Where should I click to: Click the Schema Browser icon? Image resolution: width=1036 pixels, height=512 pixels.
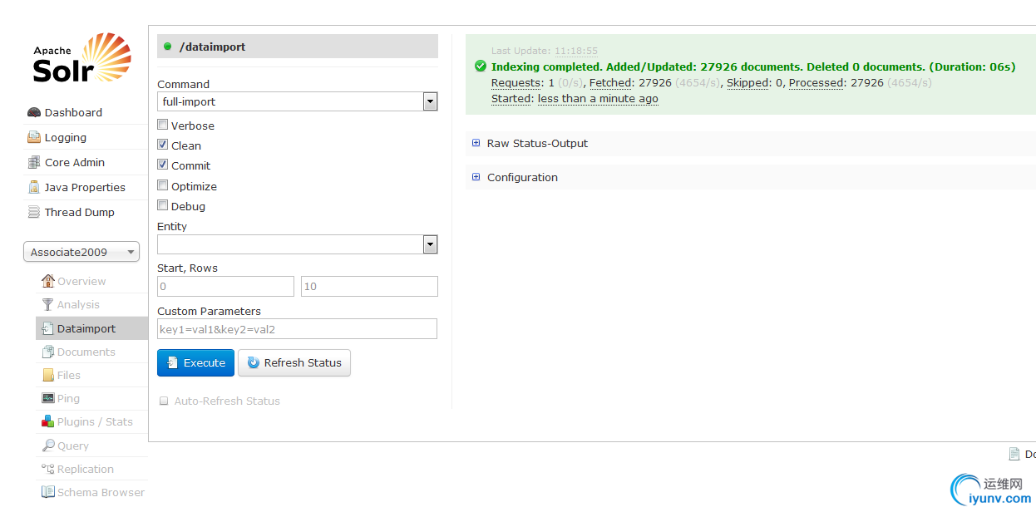(48, 492)
